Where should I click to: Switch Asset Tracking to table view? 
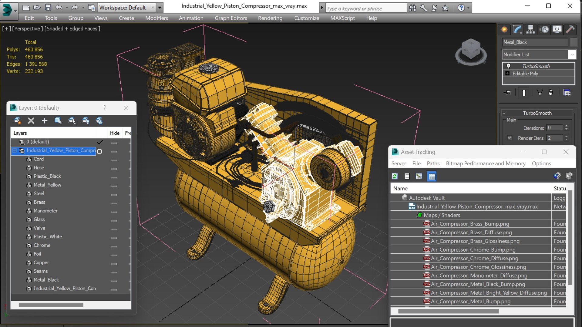click(432, 176)
